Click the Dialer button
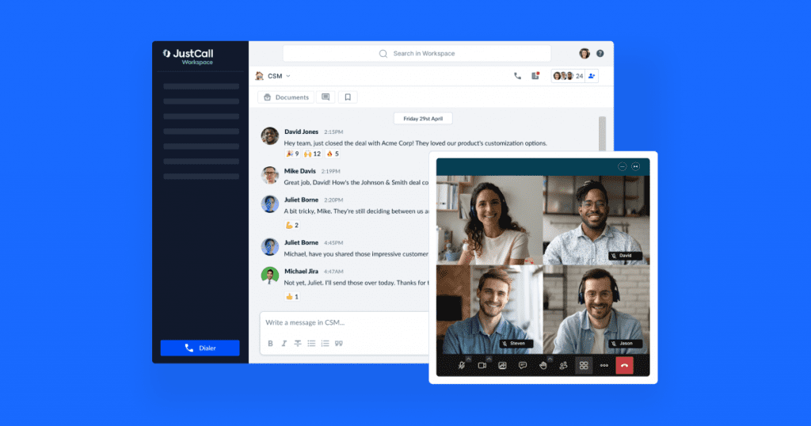Screen dimensions: 811x426 [x=200, y=348]
